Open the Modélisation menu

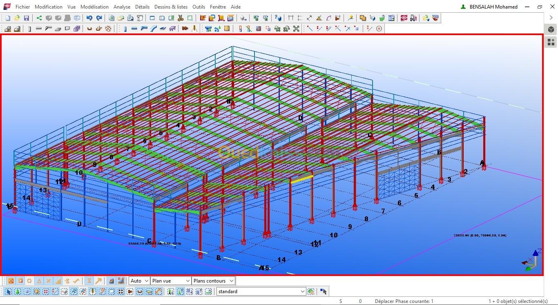94,7
